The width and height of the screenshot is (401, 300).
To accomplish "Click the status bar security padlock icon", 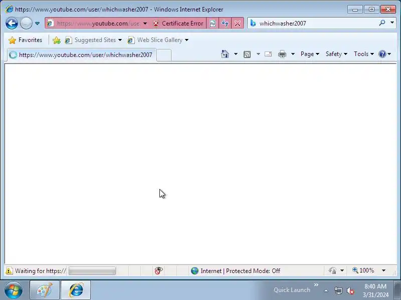I will (x=332, y=270).
